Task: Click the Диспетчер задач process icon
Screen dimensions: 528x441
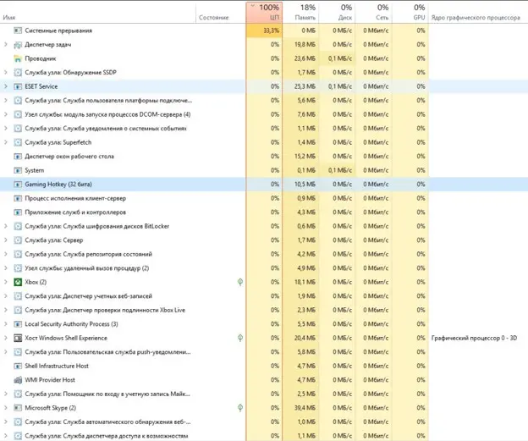Action: [x=18, y=45]
